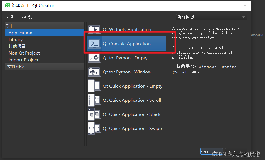Choose Qt Console Application label
This screenshot has height=160, width=265.
[x=127, y=44]
